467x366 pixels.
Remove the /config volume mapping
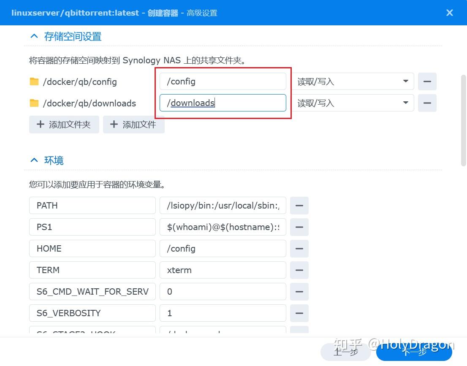pyautogui.click(x=427, y=81)
